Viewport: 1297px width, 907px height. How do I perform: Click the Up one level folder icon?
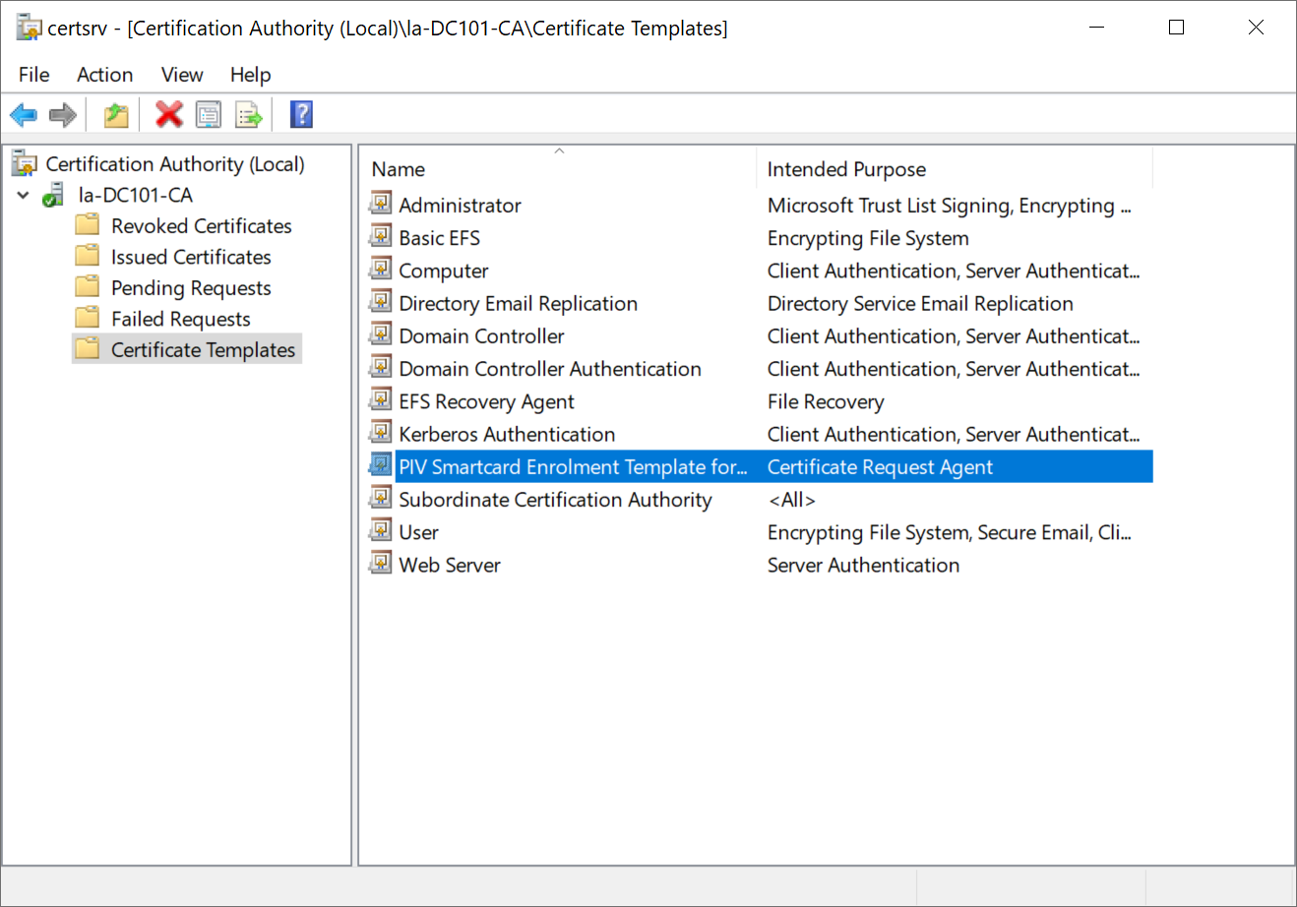coord(116,115)
